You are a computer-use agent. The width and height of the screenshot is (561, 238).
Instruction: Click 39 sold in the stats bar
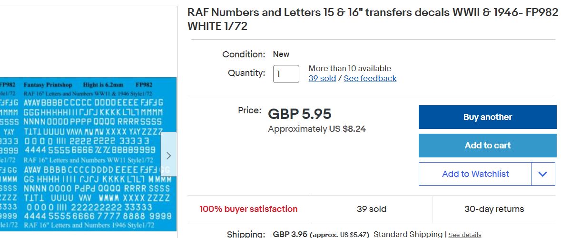[371, 209]
